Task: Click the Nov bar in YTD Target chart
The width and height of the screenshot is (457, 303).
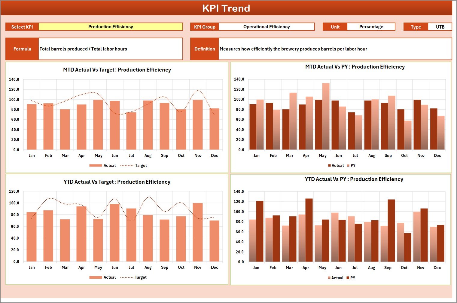Action: [197, 234]
